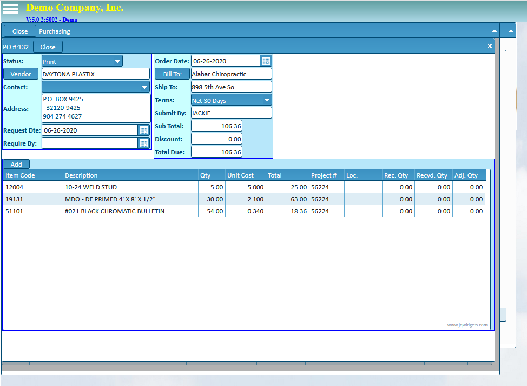Image resolution: width=527 pixels, height=386 pixels.
Task: Click quantity 5.00 for WELD STUD
Action: coord(212,187)
